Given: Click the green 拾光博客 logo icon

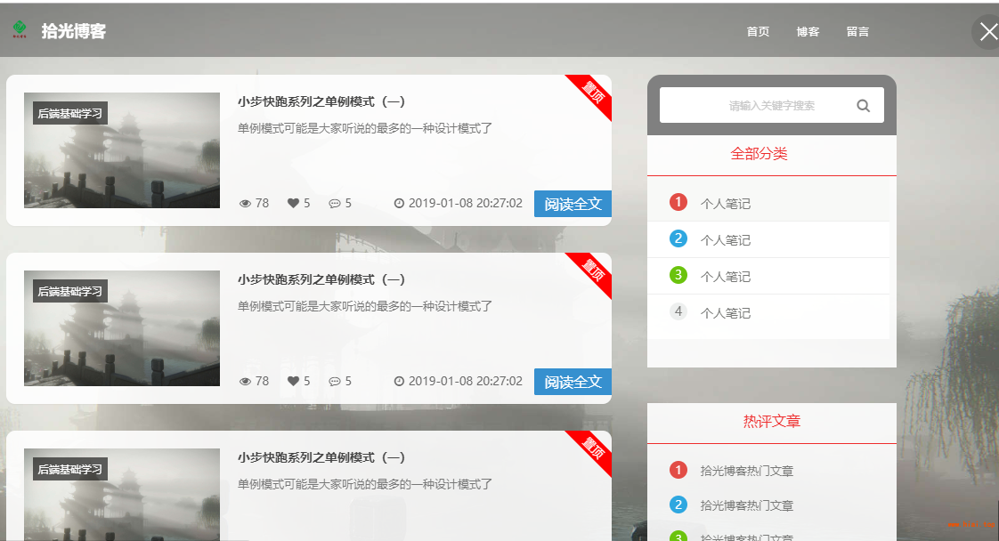Looking at the screenshot, I should pyautogui.click(x=20, y=28).
